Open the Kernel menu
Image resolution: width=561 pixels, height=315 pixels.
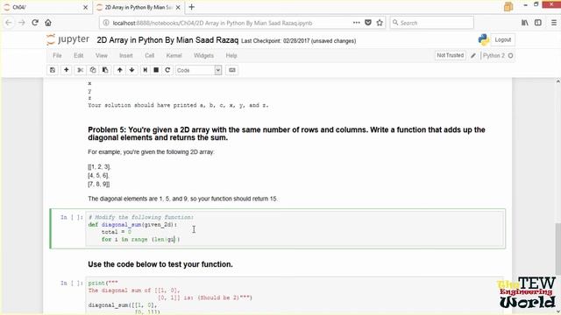(x=174, y=56)
